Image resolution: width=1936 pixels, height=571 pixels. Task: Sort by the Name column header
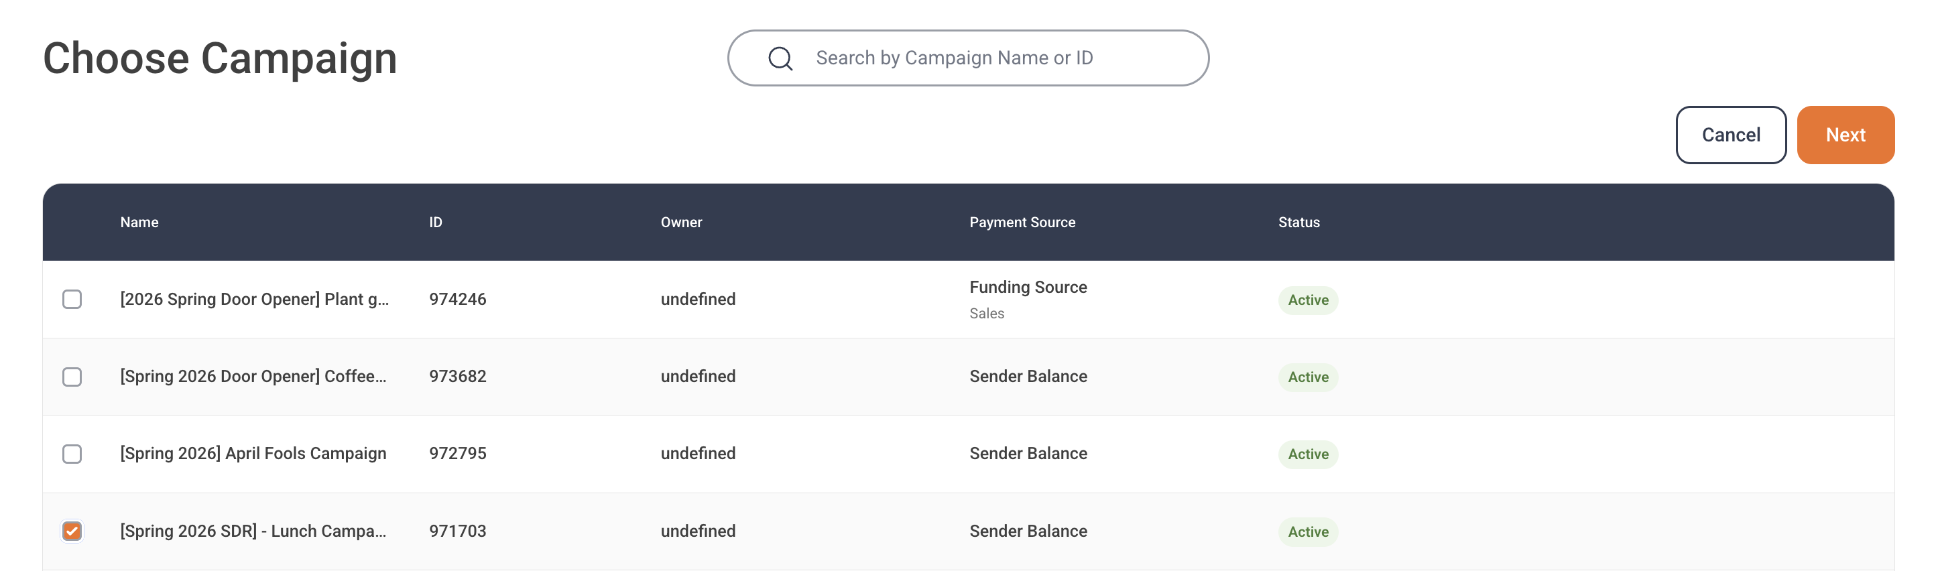tap(139, 223)
